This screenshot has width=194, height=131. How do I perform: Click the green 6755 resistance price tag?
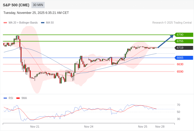tap(184, 41)
